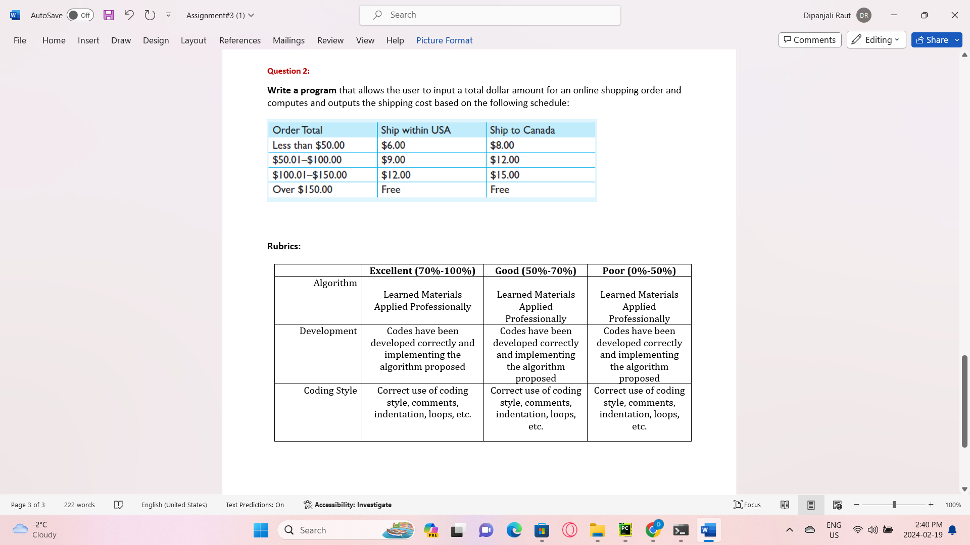The height and width of the screenshot is (545, 970).
Task: Show hidden system tray icons
Action: [x=790, y=530]
